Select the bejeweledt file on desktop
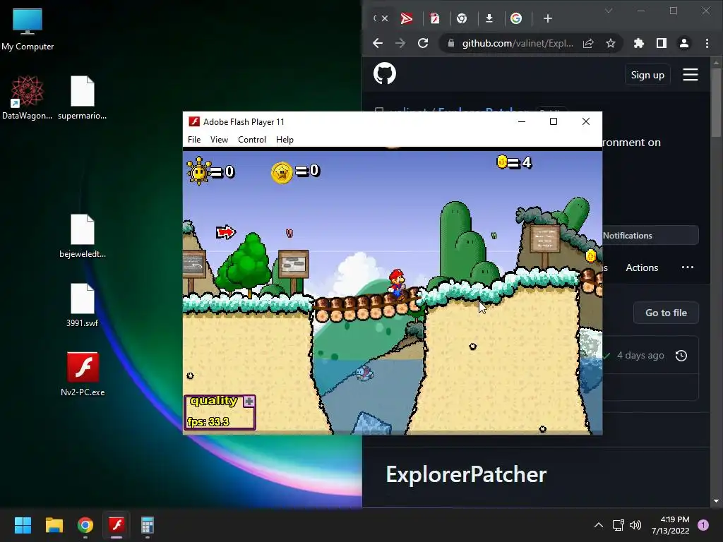 pos(83,236)
